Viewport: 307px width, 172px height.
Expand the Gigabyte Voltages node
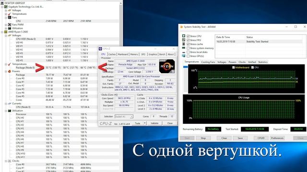point(6,11)
